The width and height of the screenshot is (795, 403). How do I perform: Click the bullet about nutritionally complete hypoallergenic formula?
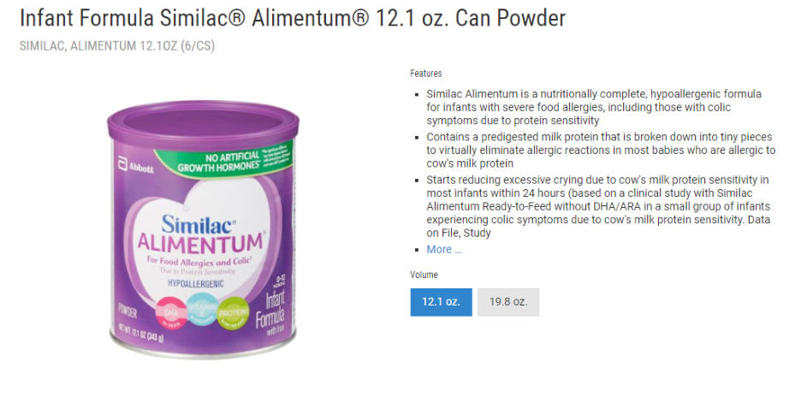(x=594, y=107)
